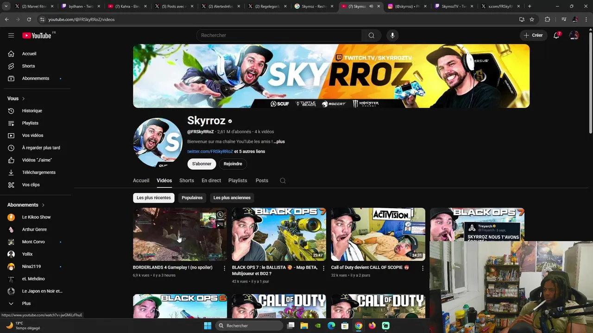This screenshot has width=593, height=333.
Task: Go back in browser history
Action: click(6, 19)
